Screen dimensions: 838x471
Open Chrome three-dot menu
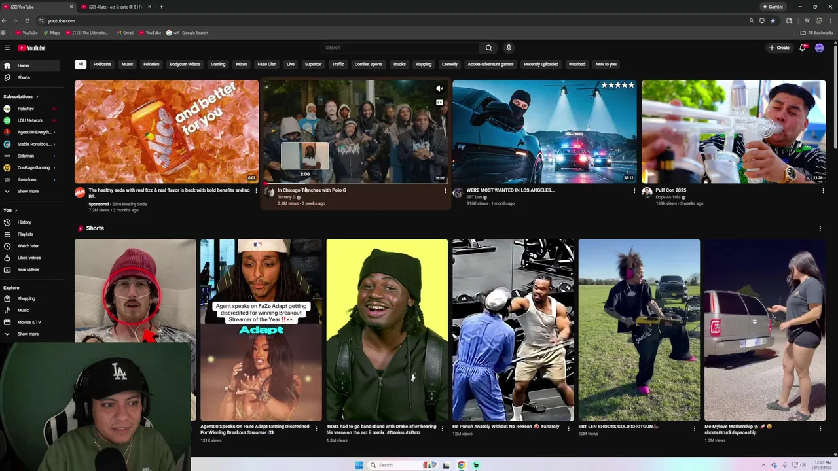(x=829, y=20)
